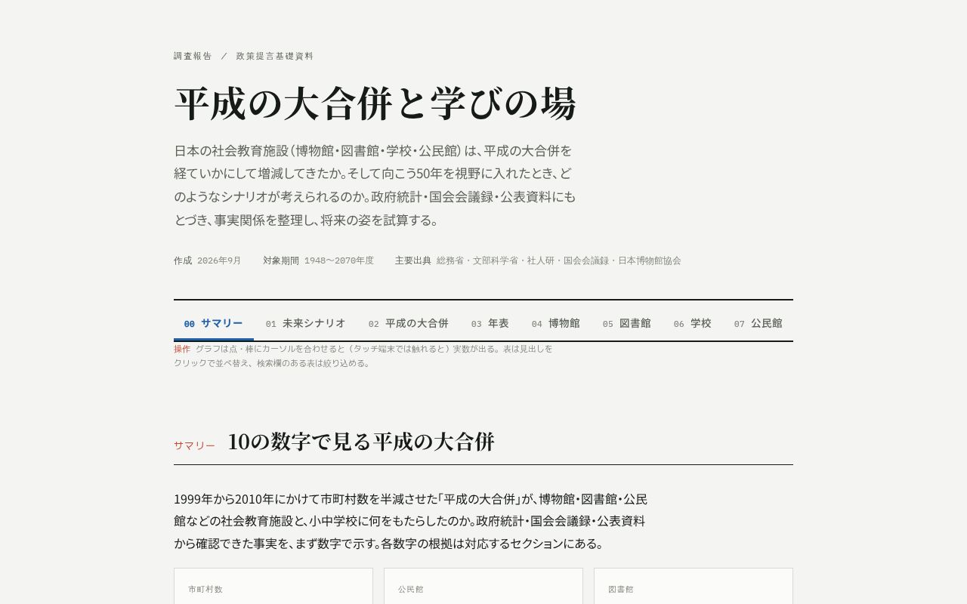Click the red サマリー section label
This screenshot has height=604, width=967.
194,445
